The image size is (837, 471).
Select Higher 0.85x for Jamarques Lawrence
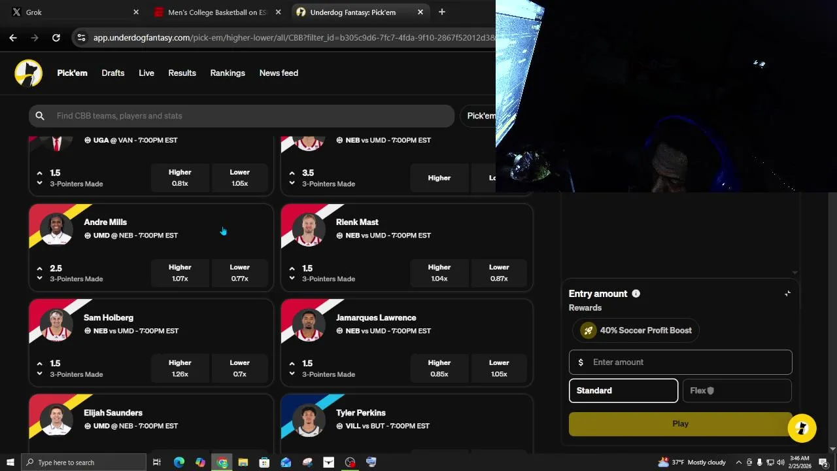click(439, 368)
